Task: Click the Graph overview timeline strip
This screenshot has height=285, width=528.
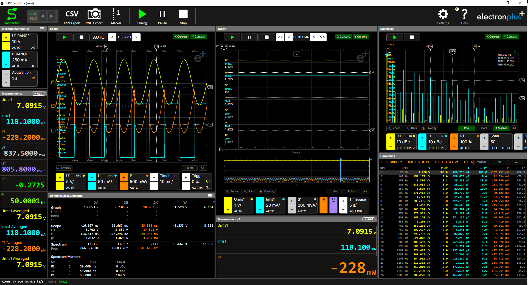Action: point(296,170)
